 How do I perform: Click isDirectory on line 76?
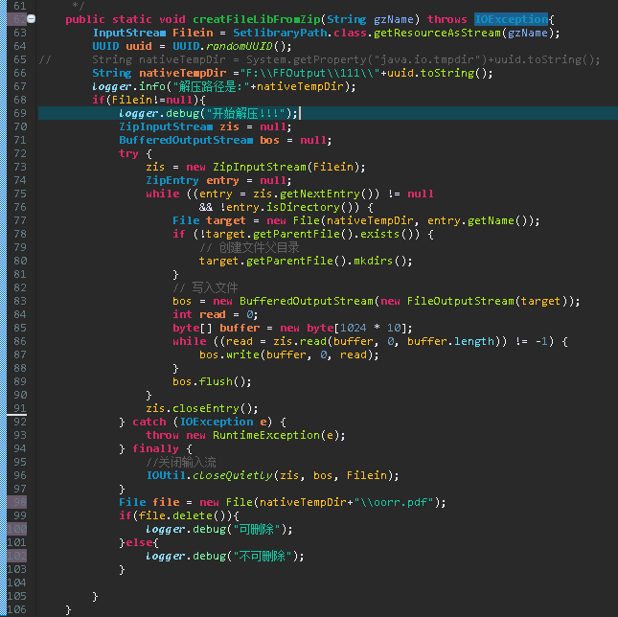[x=303, y=207]
